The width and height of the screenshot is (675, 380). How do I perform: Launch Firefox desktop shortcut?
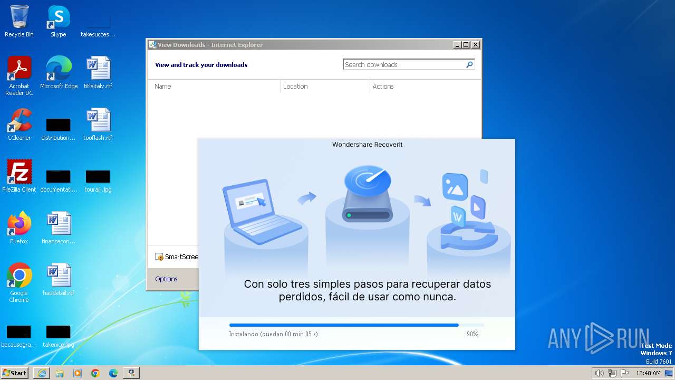(19, 228)
